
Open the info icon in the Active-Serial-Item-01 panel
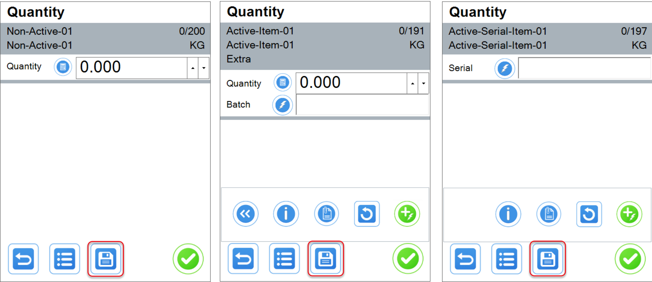click(508, 214)
